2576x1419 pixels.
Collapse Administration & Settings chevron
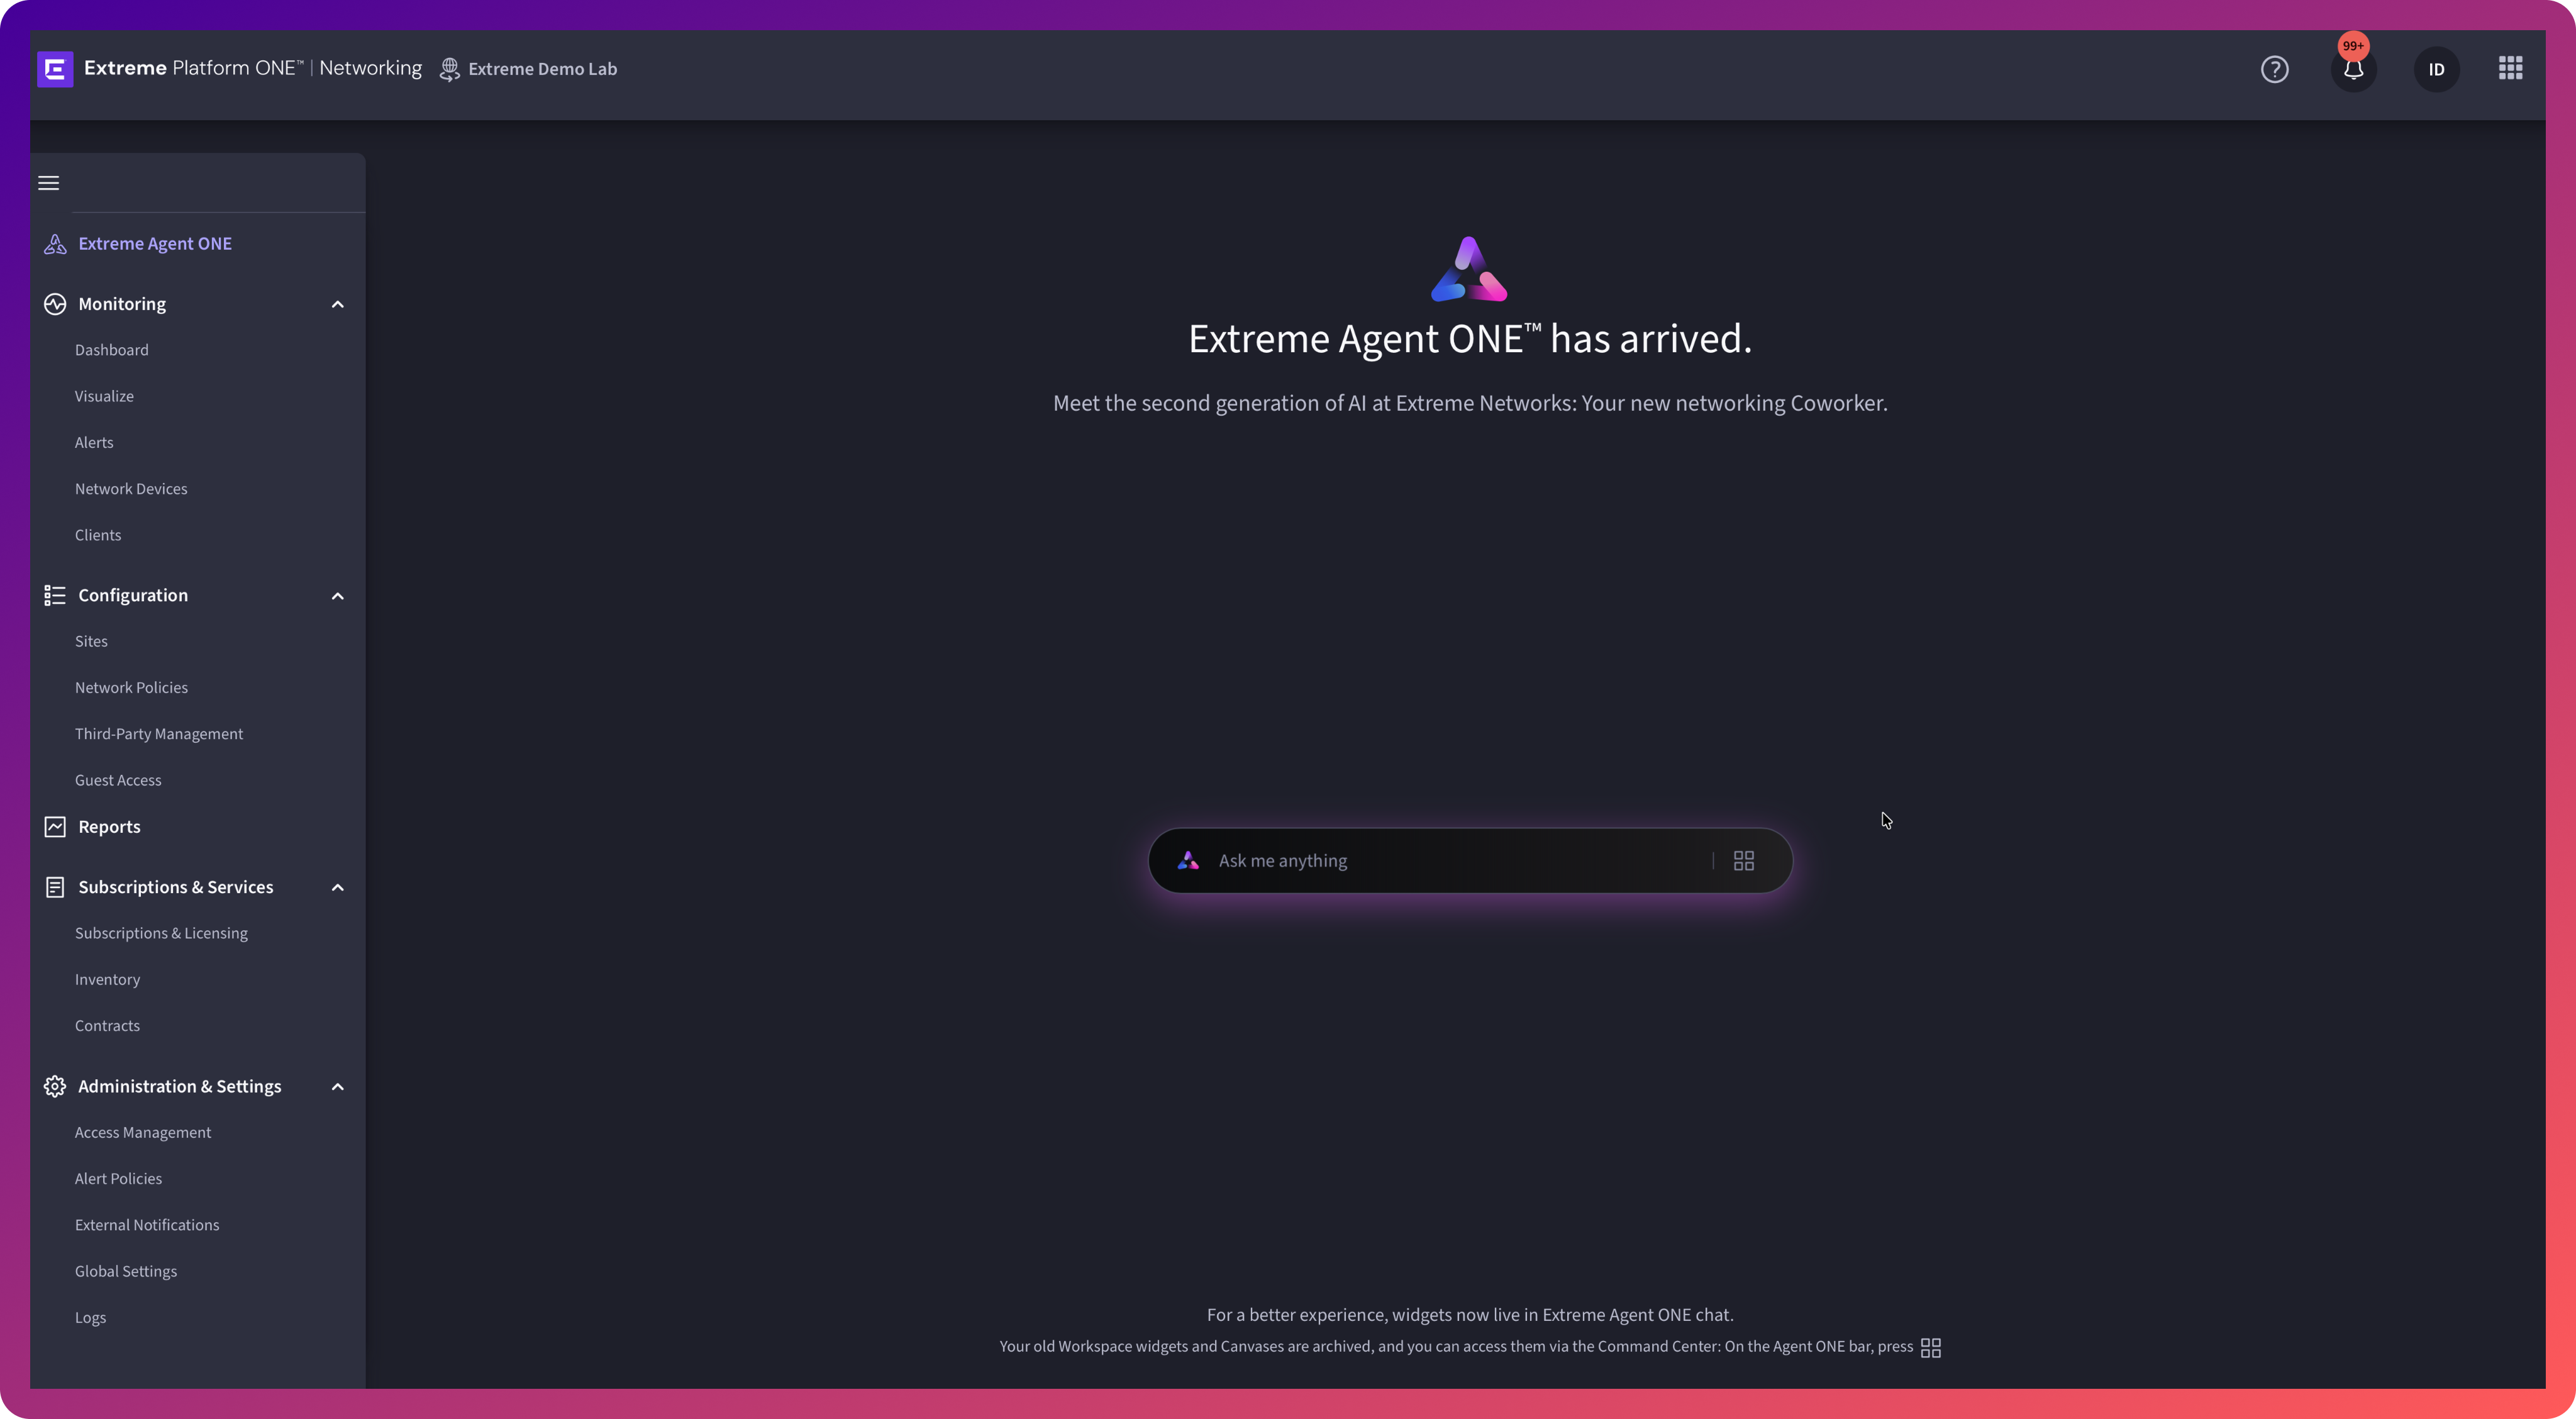(x=338, y=1087)
